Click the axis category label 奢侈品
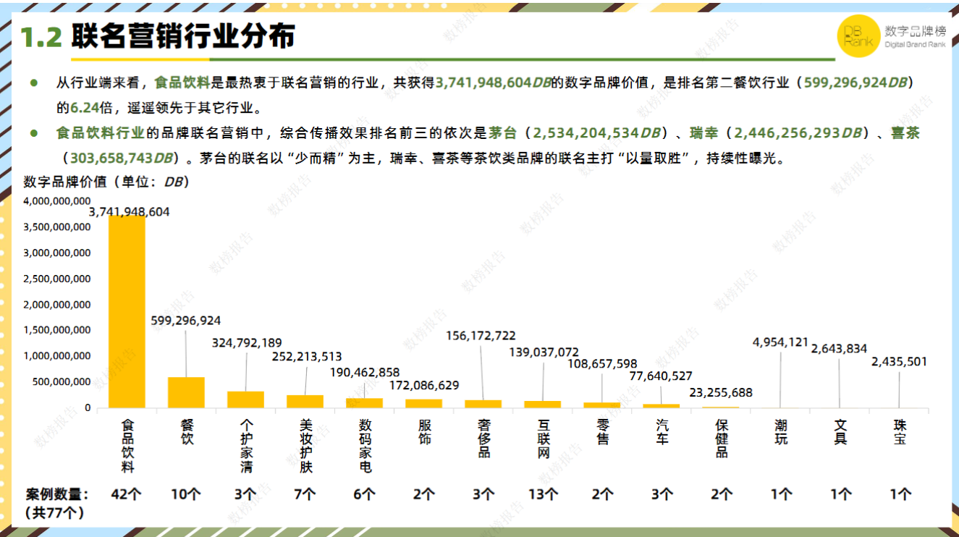Screen dimensions: 959x537 (x=484, y=439)
